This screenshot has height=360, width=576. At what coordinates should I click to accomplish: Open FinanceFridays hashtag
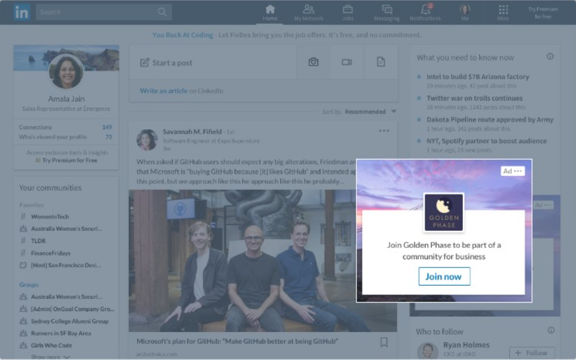coord(50,253)
